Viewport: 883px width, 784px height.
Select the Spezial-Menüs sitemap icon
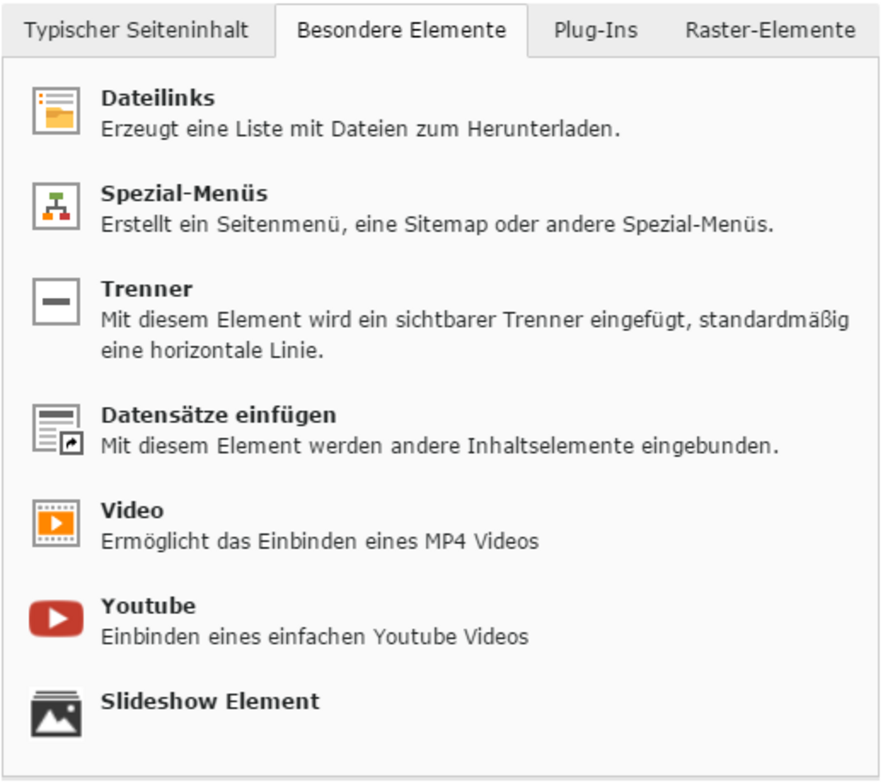coord(56,207)
